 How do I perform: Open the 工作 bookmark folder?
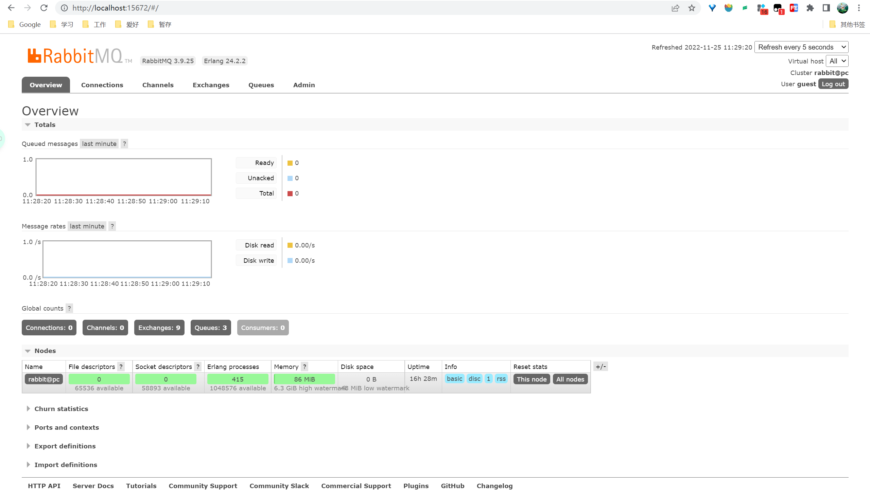[94, 24]
